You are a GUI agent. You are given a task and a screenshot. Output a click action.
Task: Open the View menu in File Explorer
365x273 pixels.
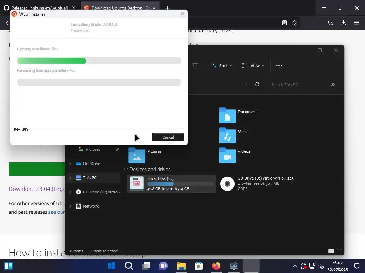tap(253, 66)
